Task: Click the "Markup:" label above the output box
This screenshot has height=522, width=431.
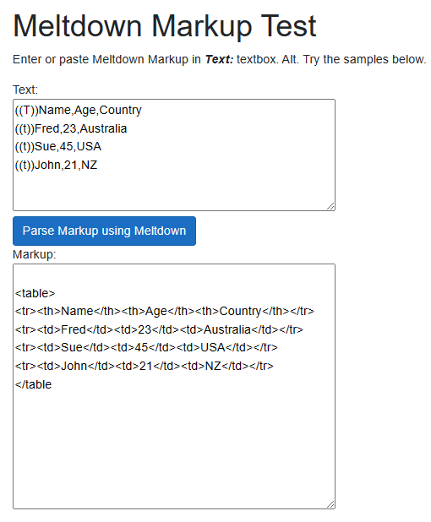Action: coord(35,254)
